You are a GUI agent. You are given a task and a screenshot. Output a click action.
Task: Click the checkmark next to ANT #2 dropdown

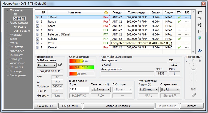(x=60, y=65)
